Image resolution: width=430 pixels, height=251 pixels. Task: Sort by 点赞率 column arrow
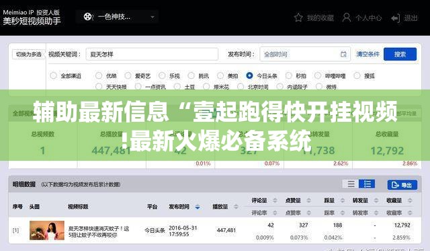tap(309, 213)
